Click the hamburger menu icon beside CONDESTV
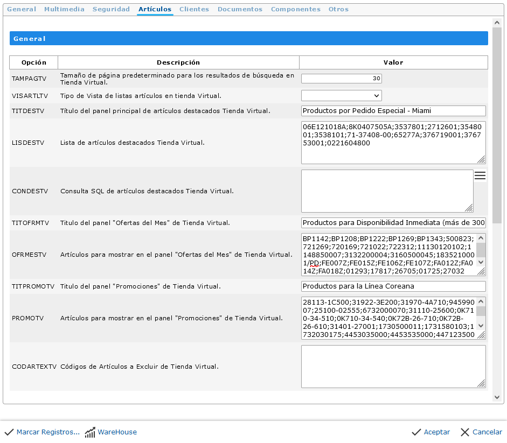 click(x=480, y=175)
